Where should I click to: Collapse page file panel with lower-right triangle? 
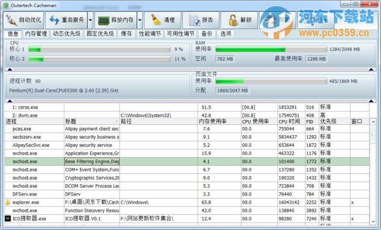pyautogui.click(x=371, y=101)
